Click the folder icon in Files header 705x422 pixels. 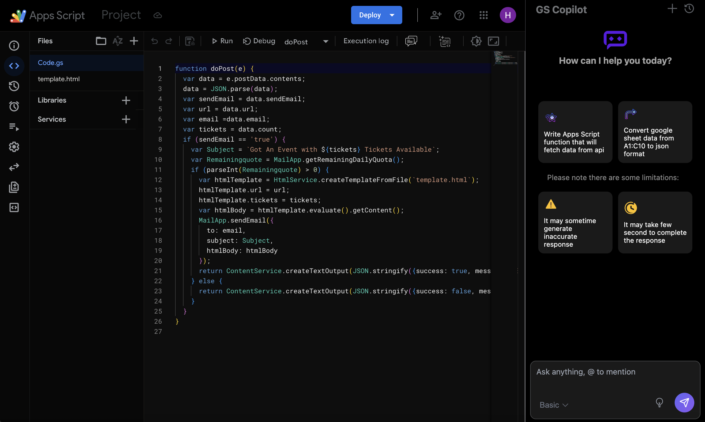pos(101,41)
